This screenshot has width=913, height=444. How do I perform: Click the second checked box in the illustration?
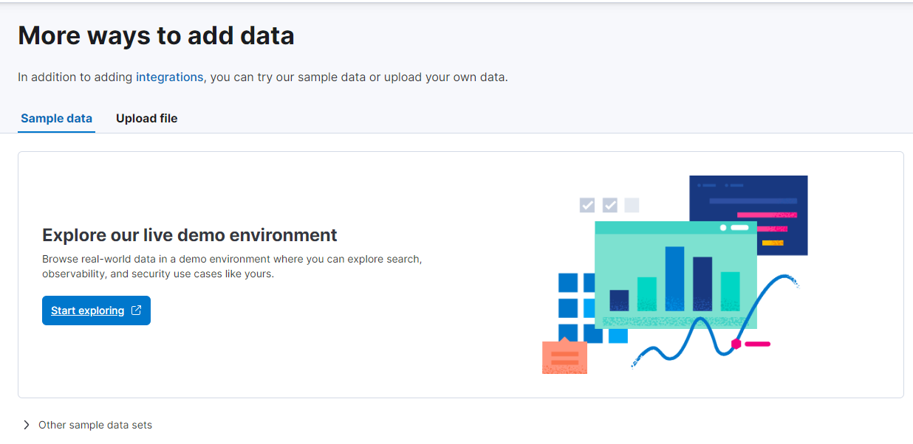pyautogui.click(x=609, y=205)
